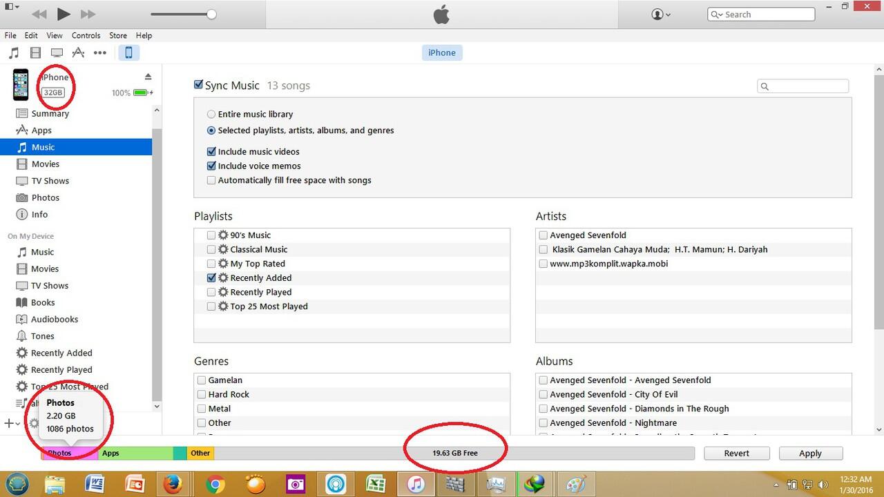
Task: Check the Avenged Sevenfold artist
Action: (544, 235)
